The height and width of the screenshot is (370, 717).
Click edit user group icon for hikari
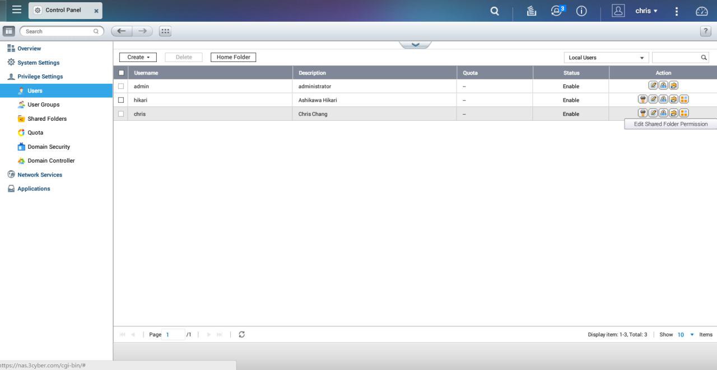coord(663,99)
